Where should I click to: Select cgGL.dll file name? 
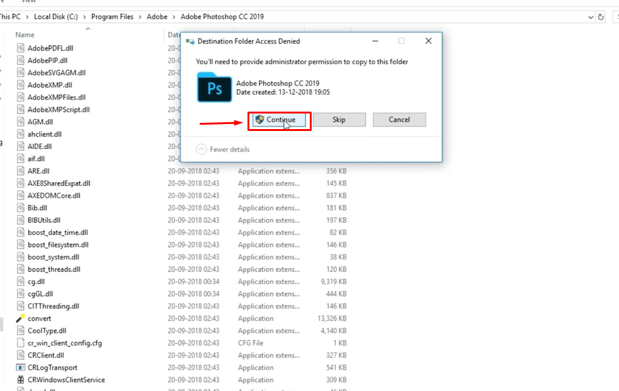(x=41, y=294)
